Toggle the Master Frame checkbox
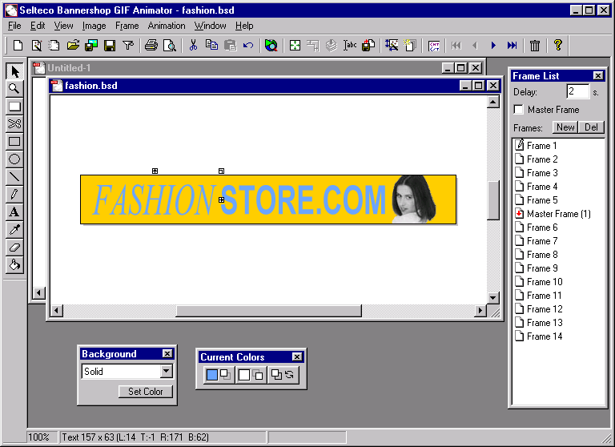The height and width of the screenshot is (447, 615). (519, 110)
